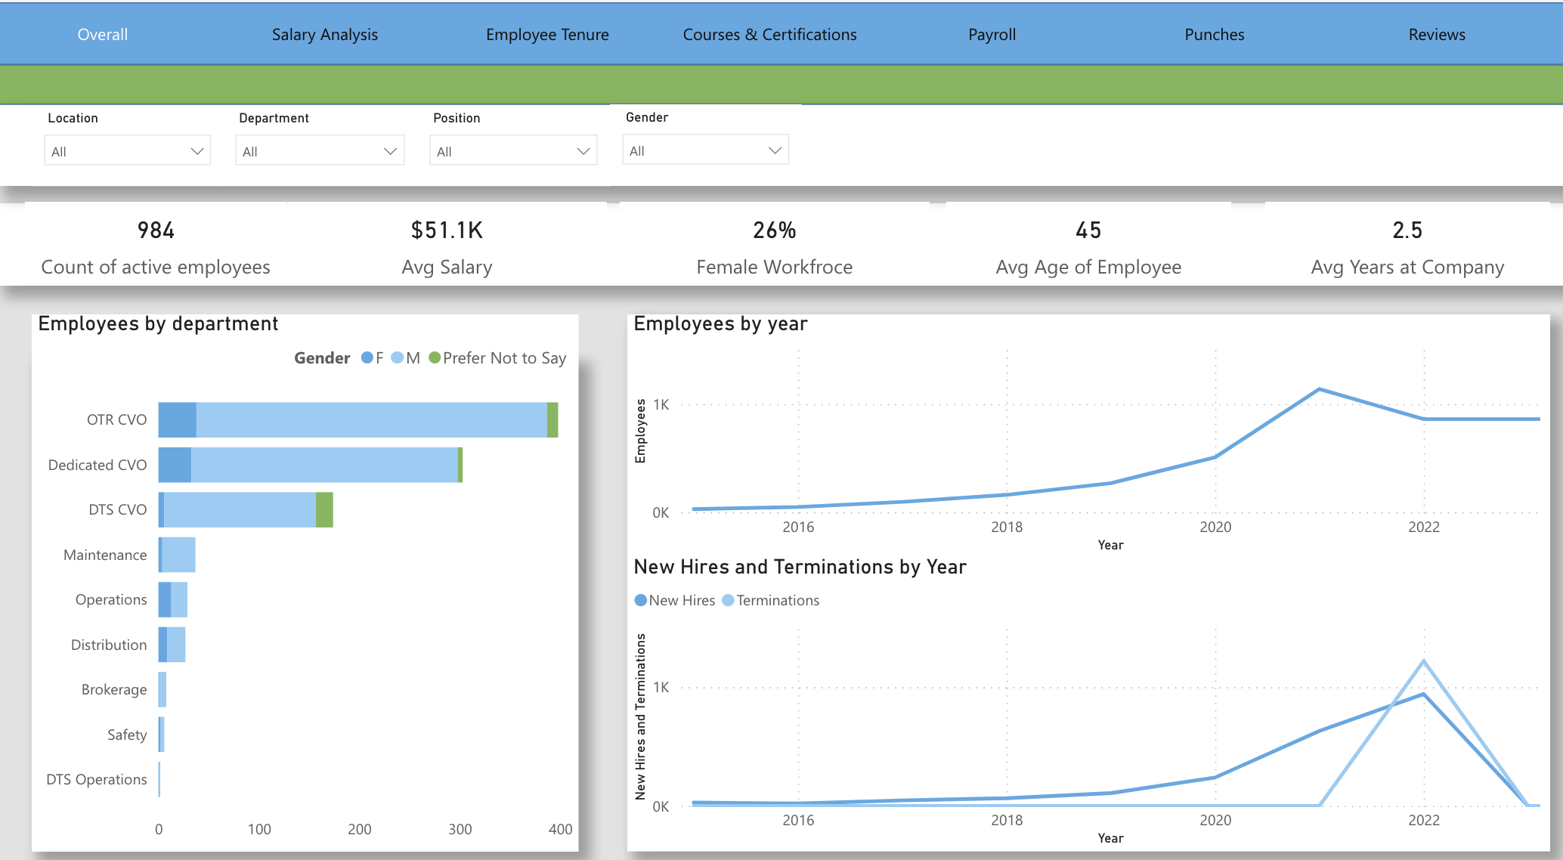This screenshot has height=860, width=1563.
Task: Click the DTS CVO green bar segment
Action: coord(324,510)
